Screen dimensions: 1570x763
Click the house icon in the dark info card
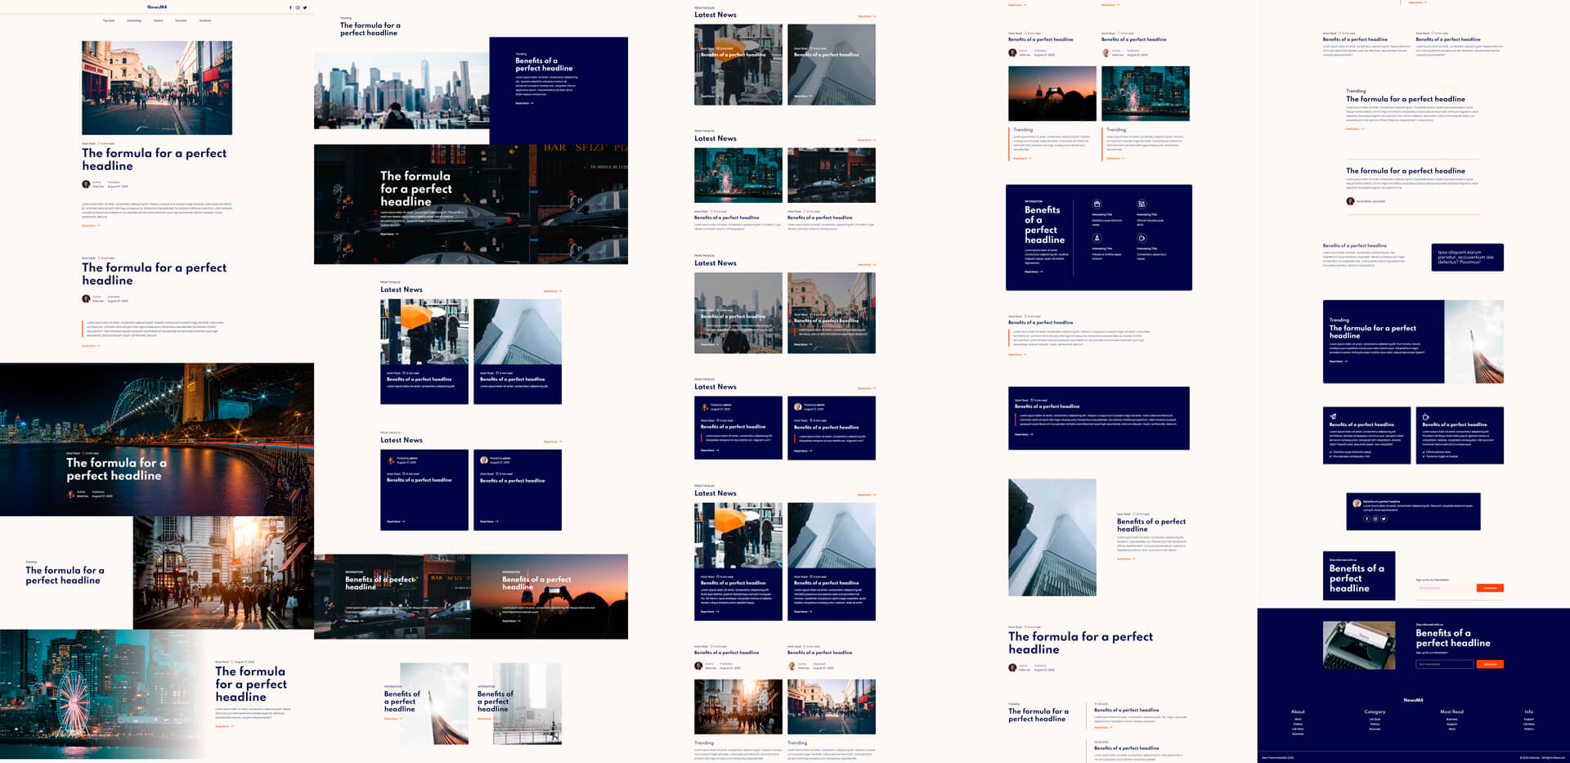(1097, 204)
